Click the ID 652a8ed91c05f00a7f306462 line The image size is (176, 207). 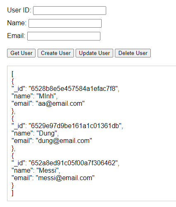tap(65, 163)
